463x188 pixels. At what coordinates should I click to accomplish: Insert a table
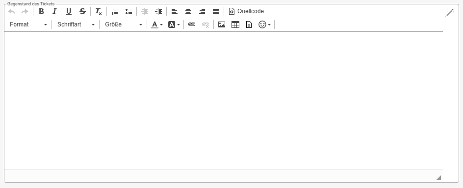click(235, 24)
